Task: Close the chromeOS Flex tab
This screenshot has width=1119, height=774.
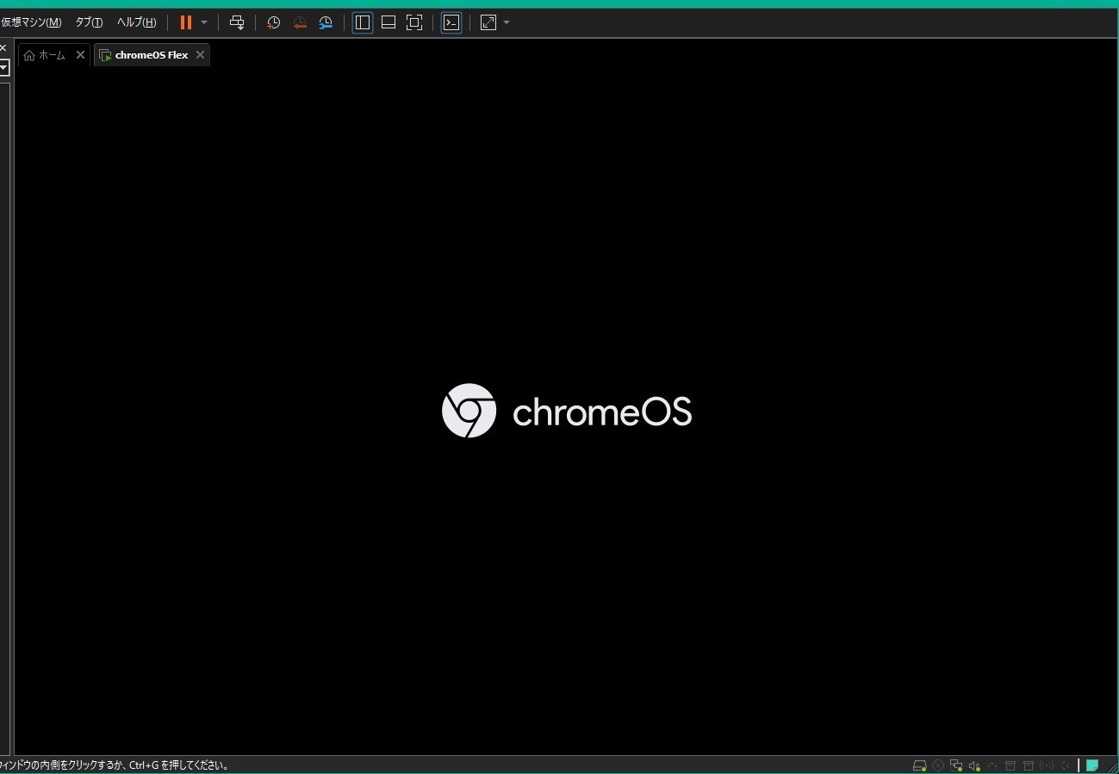Action: tap(200, 55)
